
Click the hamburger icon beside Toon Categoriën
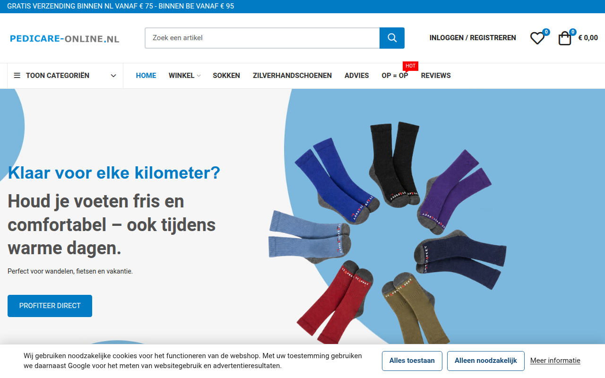tap(17, 76)
